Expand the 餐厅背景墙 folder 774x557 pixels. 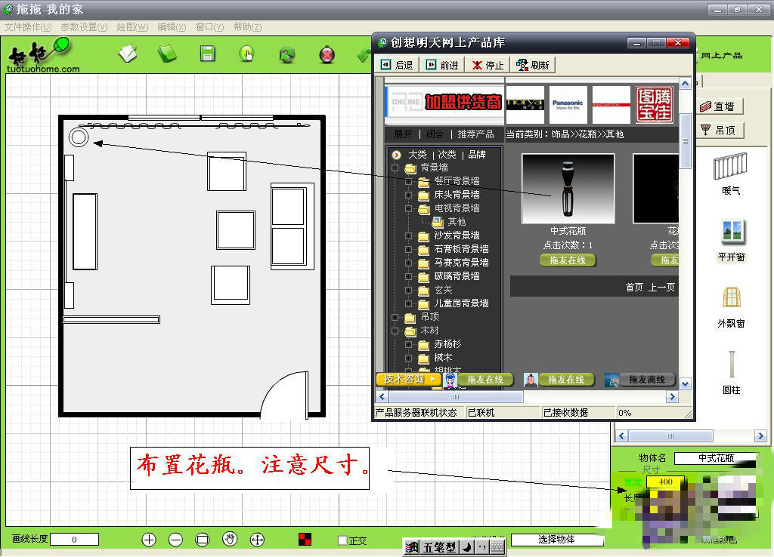408,181
